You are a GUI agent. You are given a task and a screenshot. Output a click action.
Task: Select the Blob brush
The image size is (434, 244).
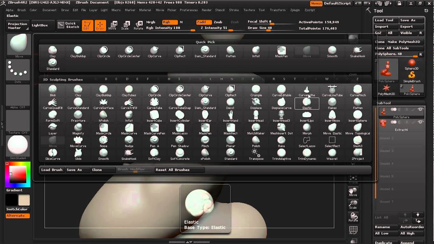[x=53, y=91]
